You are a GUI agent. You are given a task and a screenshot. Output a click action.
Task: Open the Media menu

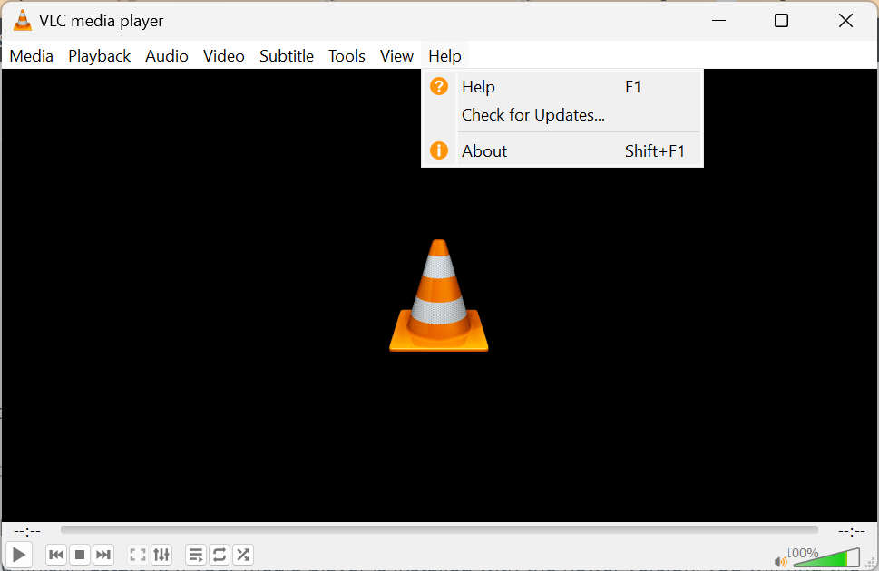pos(31,55)
